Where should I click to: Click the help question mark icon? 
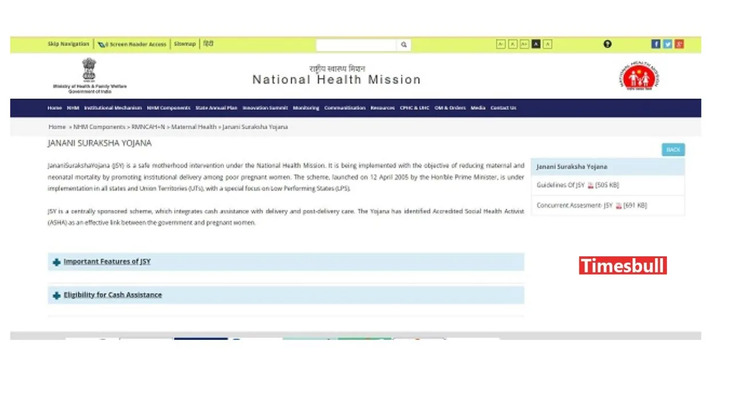point(607,44)
